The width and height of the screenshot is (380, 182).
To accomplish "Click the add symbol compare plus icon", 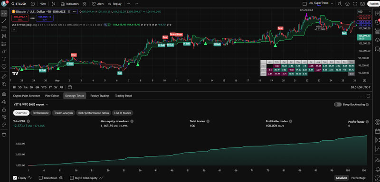I will 33,4.
